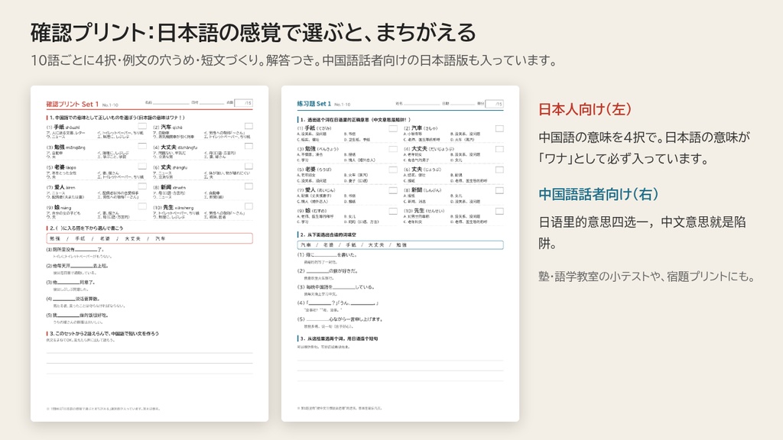Select the note 塾・語学教室の小テストや、宿題プリントにも。
783x440 pixels.
[648, 277]
